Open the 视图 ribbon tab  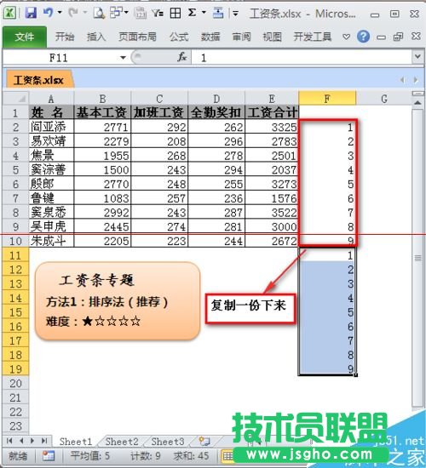point(272,37)
